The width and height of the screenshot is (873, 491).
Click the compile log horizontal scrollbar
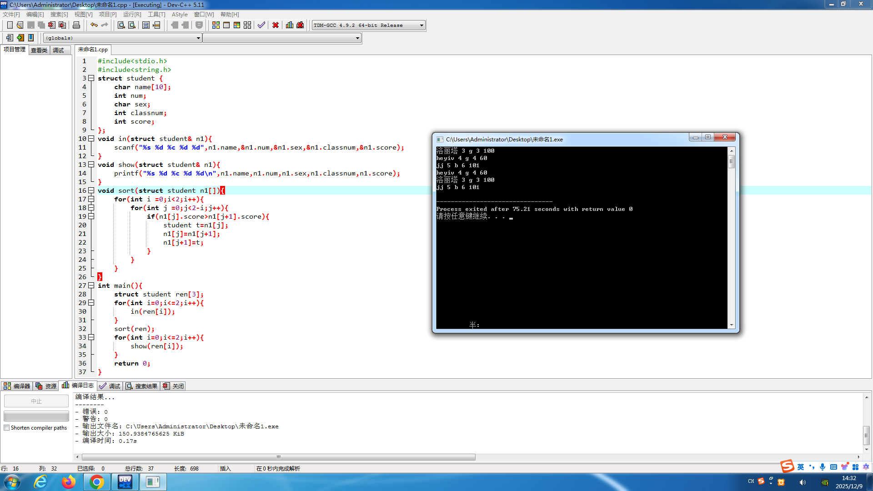tap(278, 457)
